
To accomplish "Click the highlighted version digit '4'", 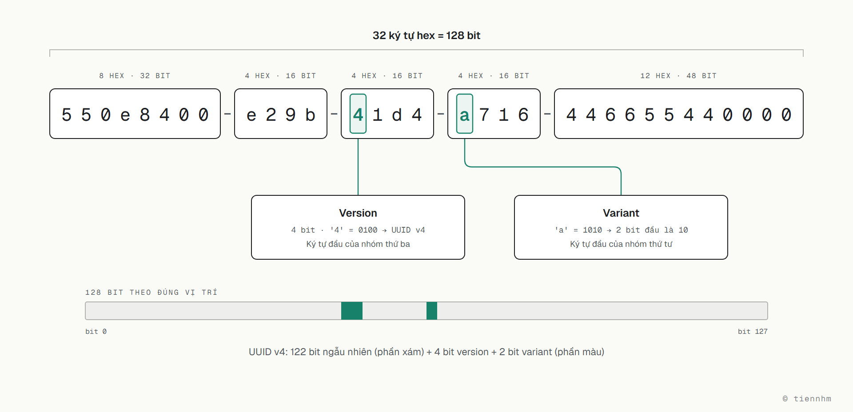I will [x=358, y=114].
